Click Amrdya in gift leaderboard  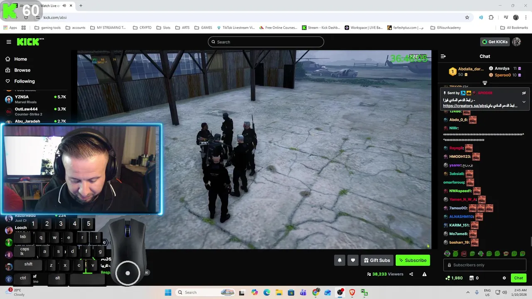point(502,69)
